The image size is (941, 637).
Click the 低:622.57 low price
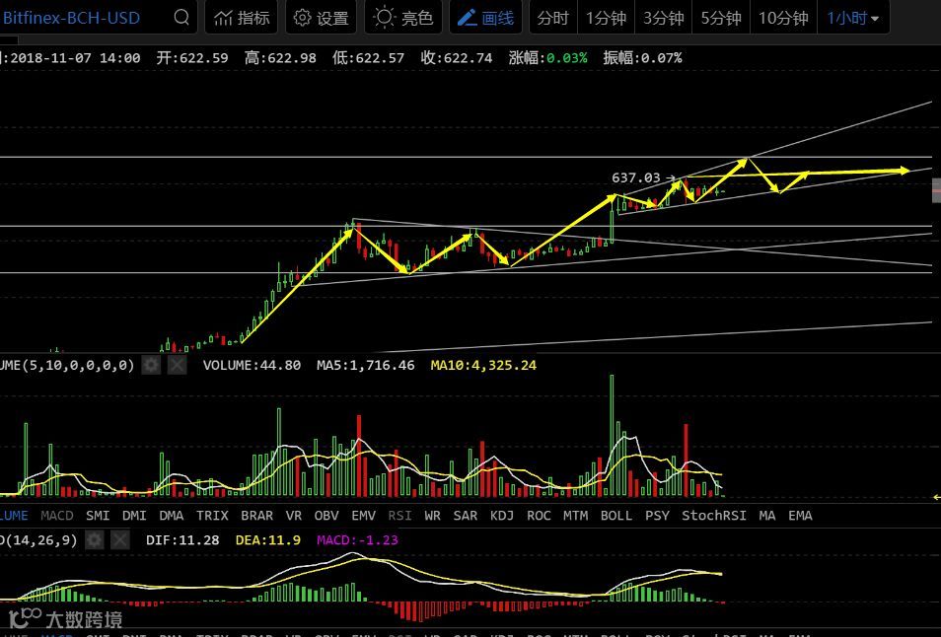coord(369,57)
